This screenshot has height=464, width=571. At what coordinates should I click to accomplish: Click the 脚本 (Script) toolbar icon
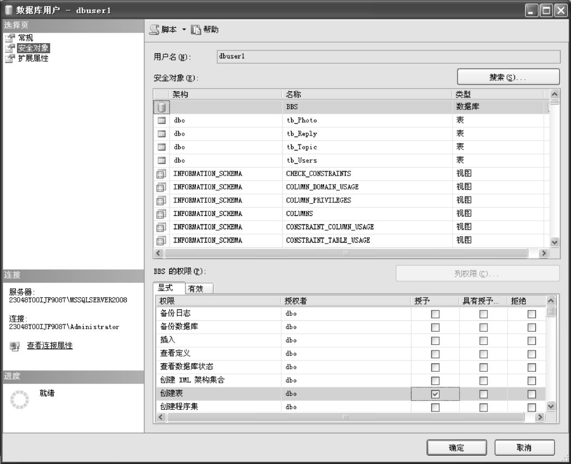tap(155, 30)
